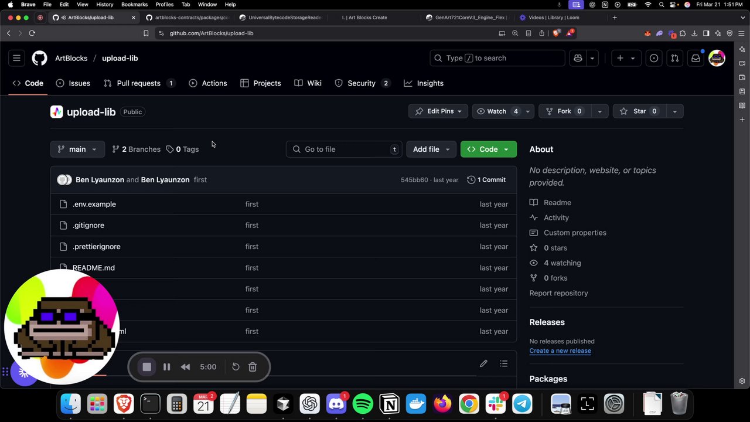750x422 pixels.
Task: Open the 1 Commit history link
Action: pyautogui.click(x=486, y=180)
